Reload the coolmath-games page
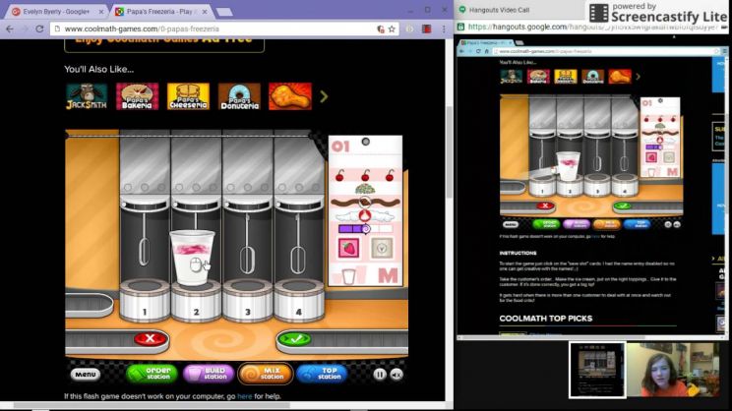732x411 pixels. pos(39,29)
